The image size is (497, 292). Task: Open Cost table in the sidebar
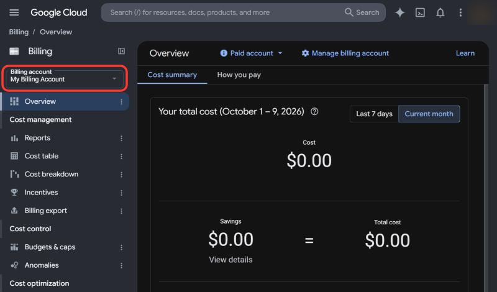coord(42,156)
